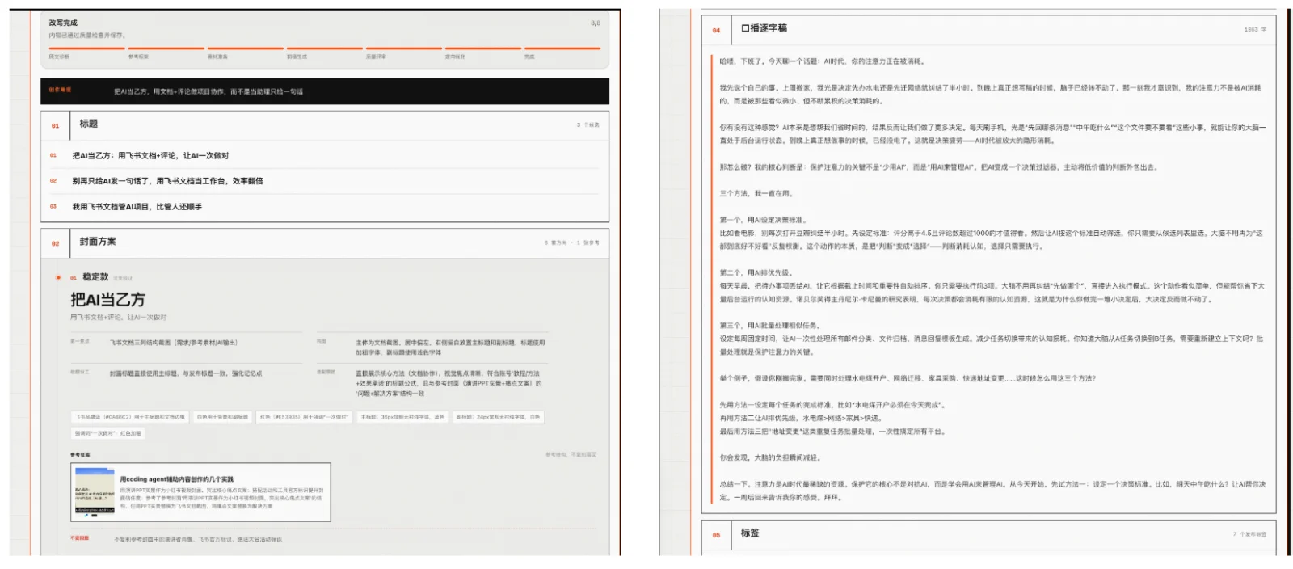This screenshot has width=1293, height=569.
Task: Click the script line 三个方法，我一直在用
Action: click(x=756, y=194)
